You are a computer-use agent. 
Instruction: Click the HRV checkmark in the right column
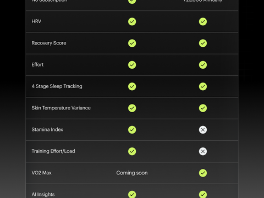[203, 21]
